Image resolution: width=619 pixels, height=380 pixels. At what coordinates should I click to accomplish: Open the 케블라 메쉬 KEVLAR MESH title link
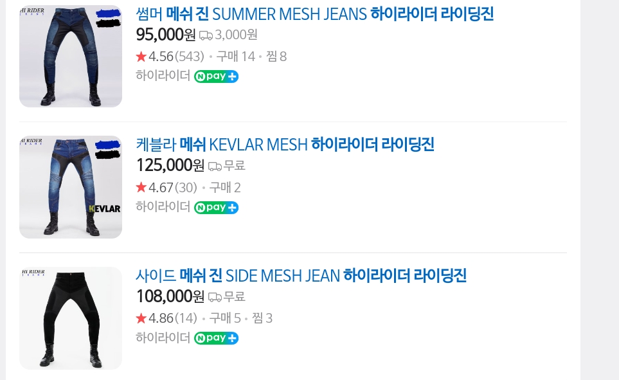click(x=285, y=145)
